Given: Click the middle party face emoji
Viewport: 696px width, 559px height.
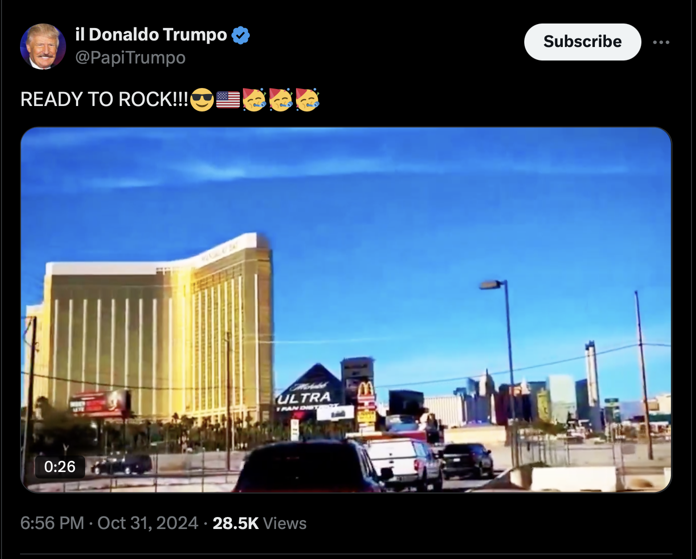Looking at the screenshot, I should click(x=281, y=99).
